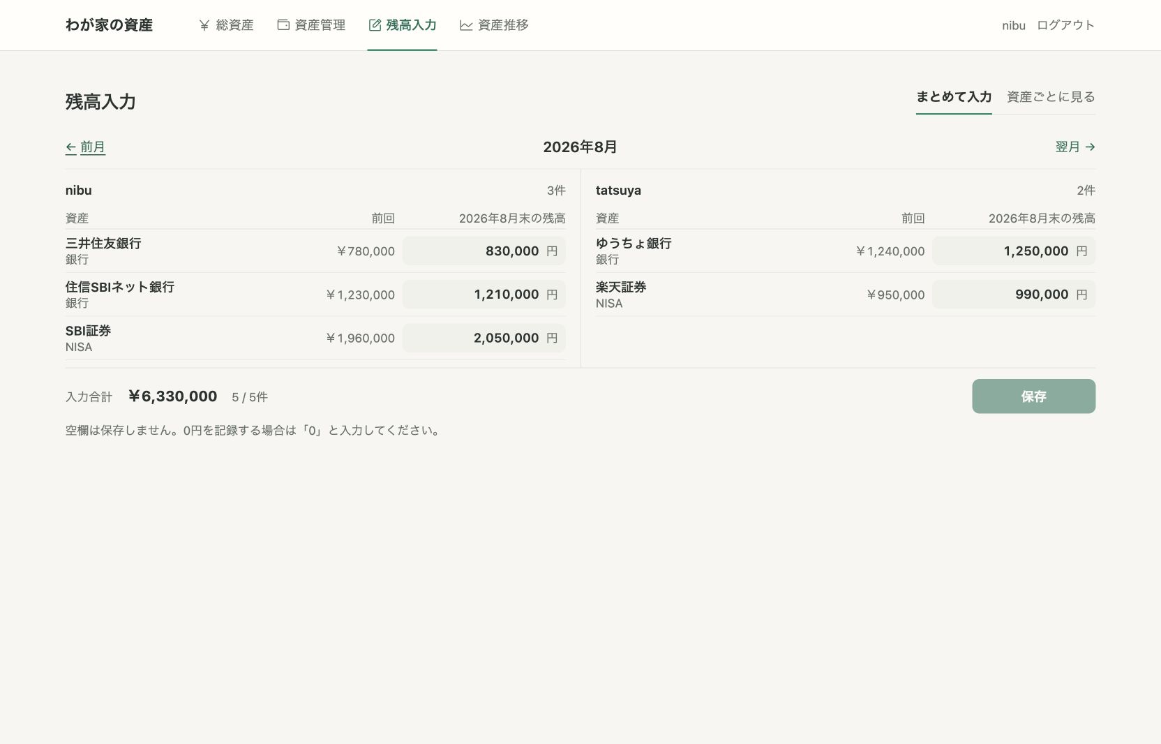Image resolution: width=1161 pixels, height=744 pixels.
Task: Select the 残高入力 navigation tab
Action: point(403,25)
